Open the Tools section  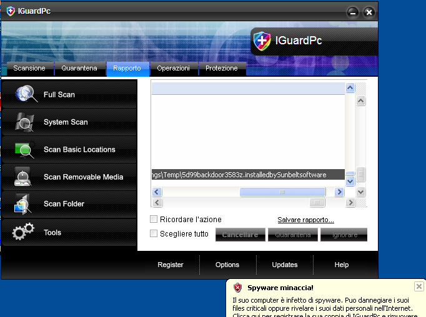click(69, 232)
